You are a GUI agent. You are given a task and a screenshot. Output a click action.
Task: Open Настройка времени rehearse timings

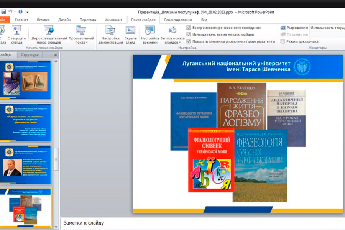(150, 31)
